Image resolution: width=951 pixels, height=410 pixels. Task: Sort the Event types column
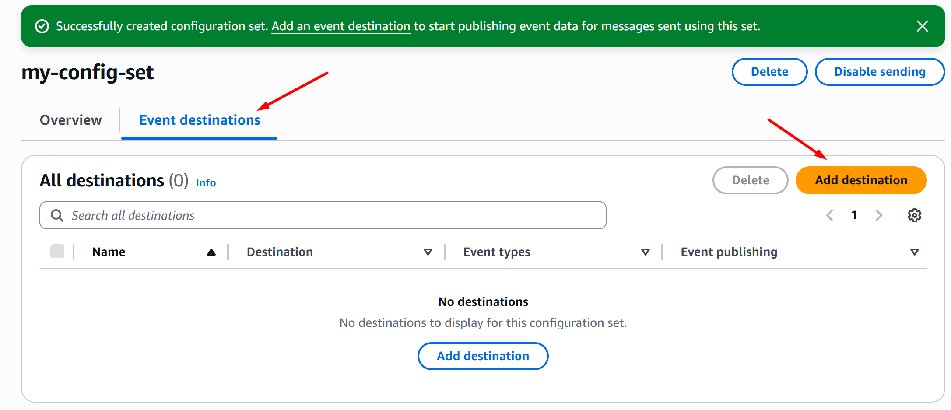pos(645,252)
